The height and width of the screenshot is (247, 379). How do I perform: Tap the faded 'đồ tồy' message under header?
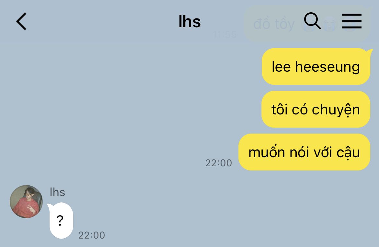274,24
